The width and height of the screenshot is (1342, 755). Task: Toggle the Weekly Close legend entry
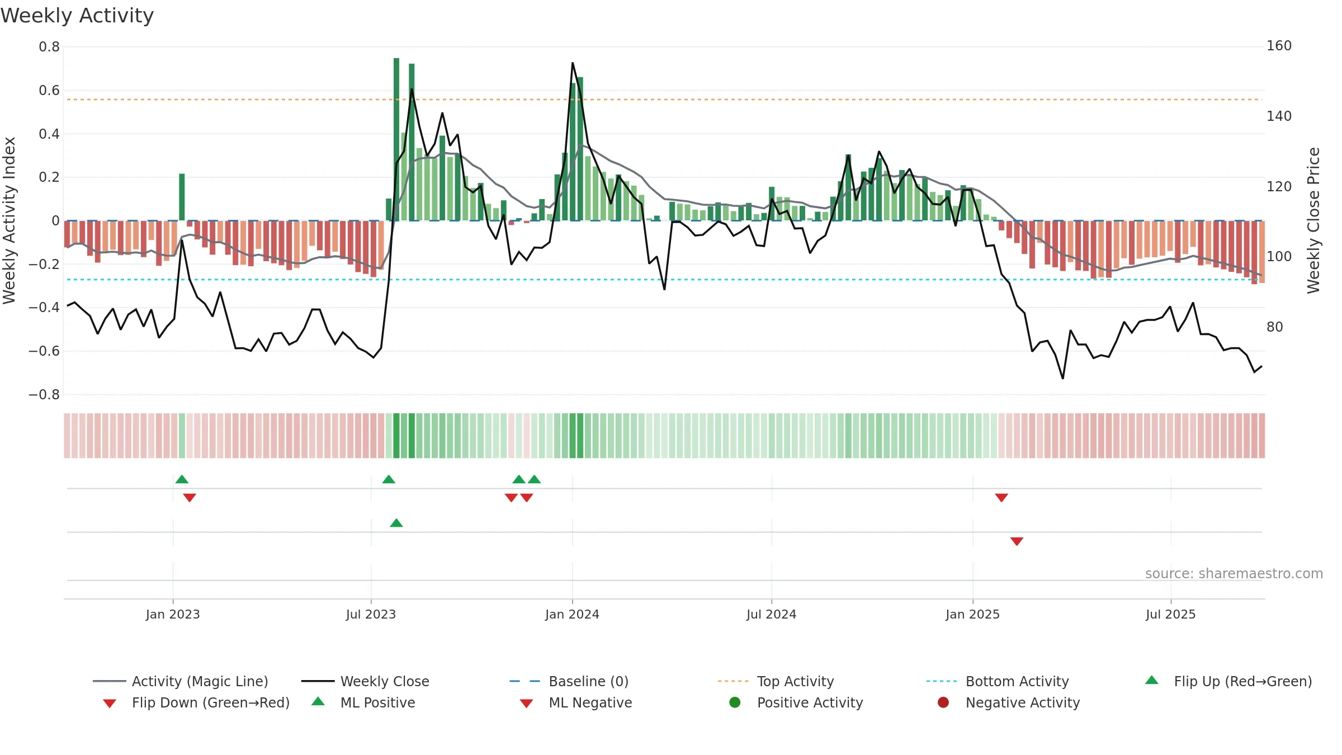365,681
